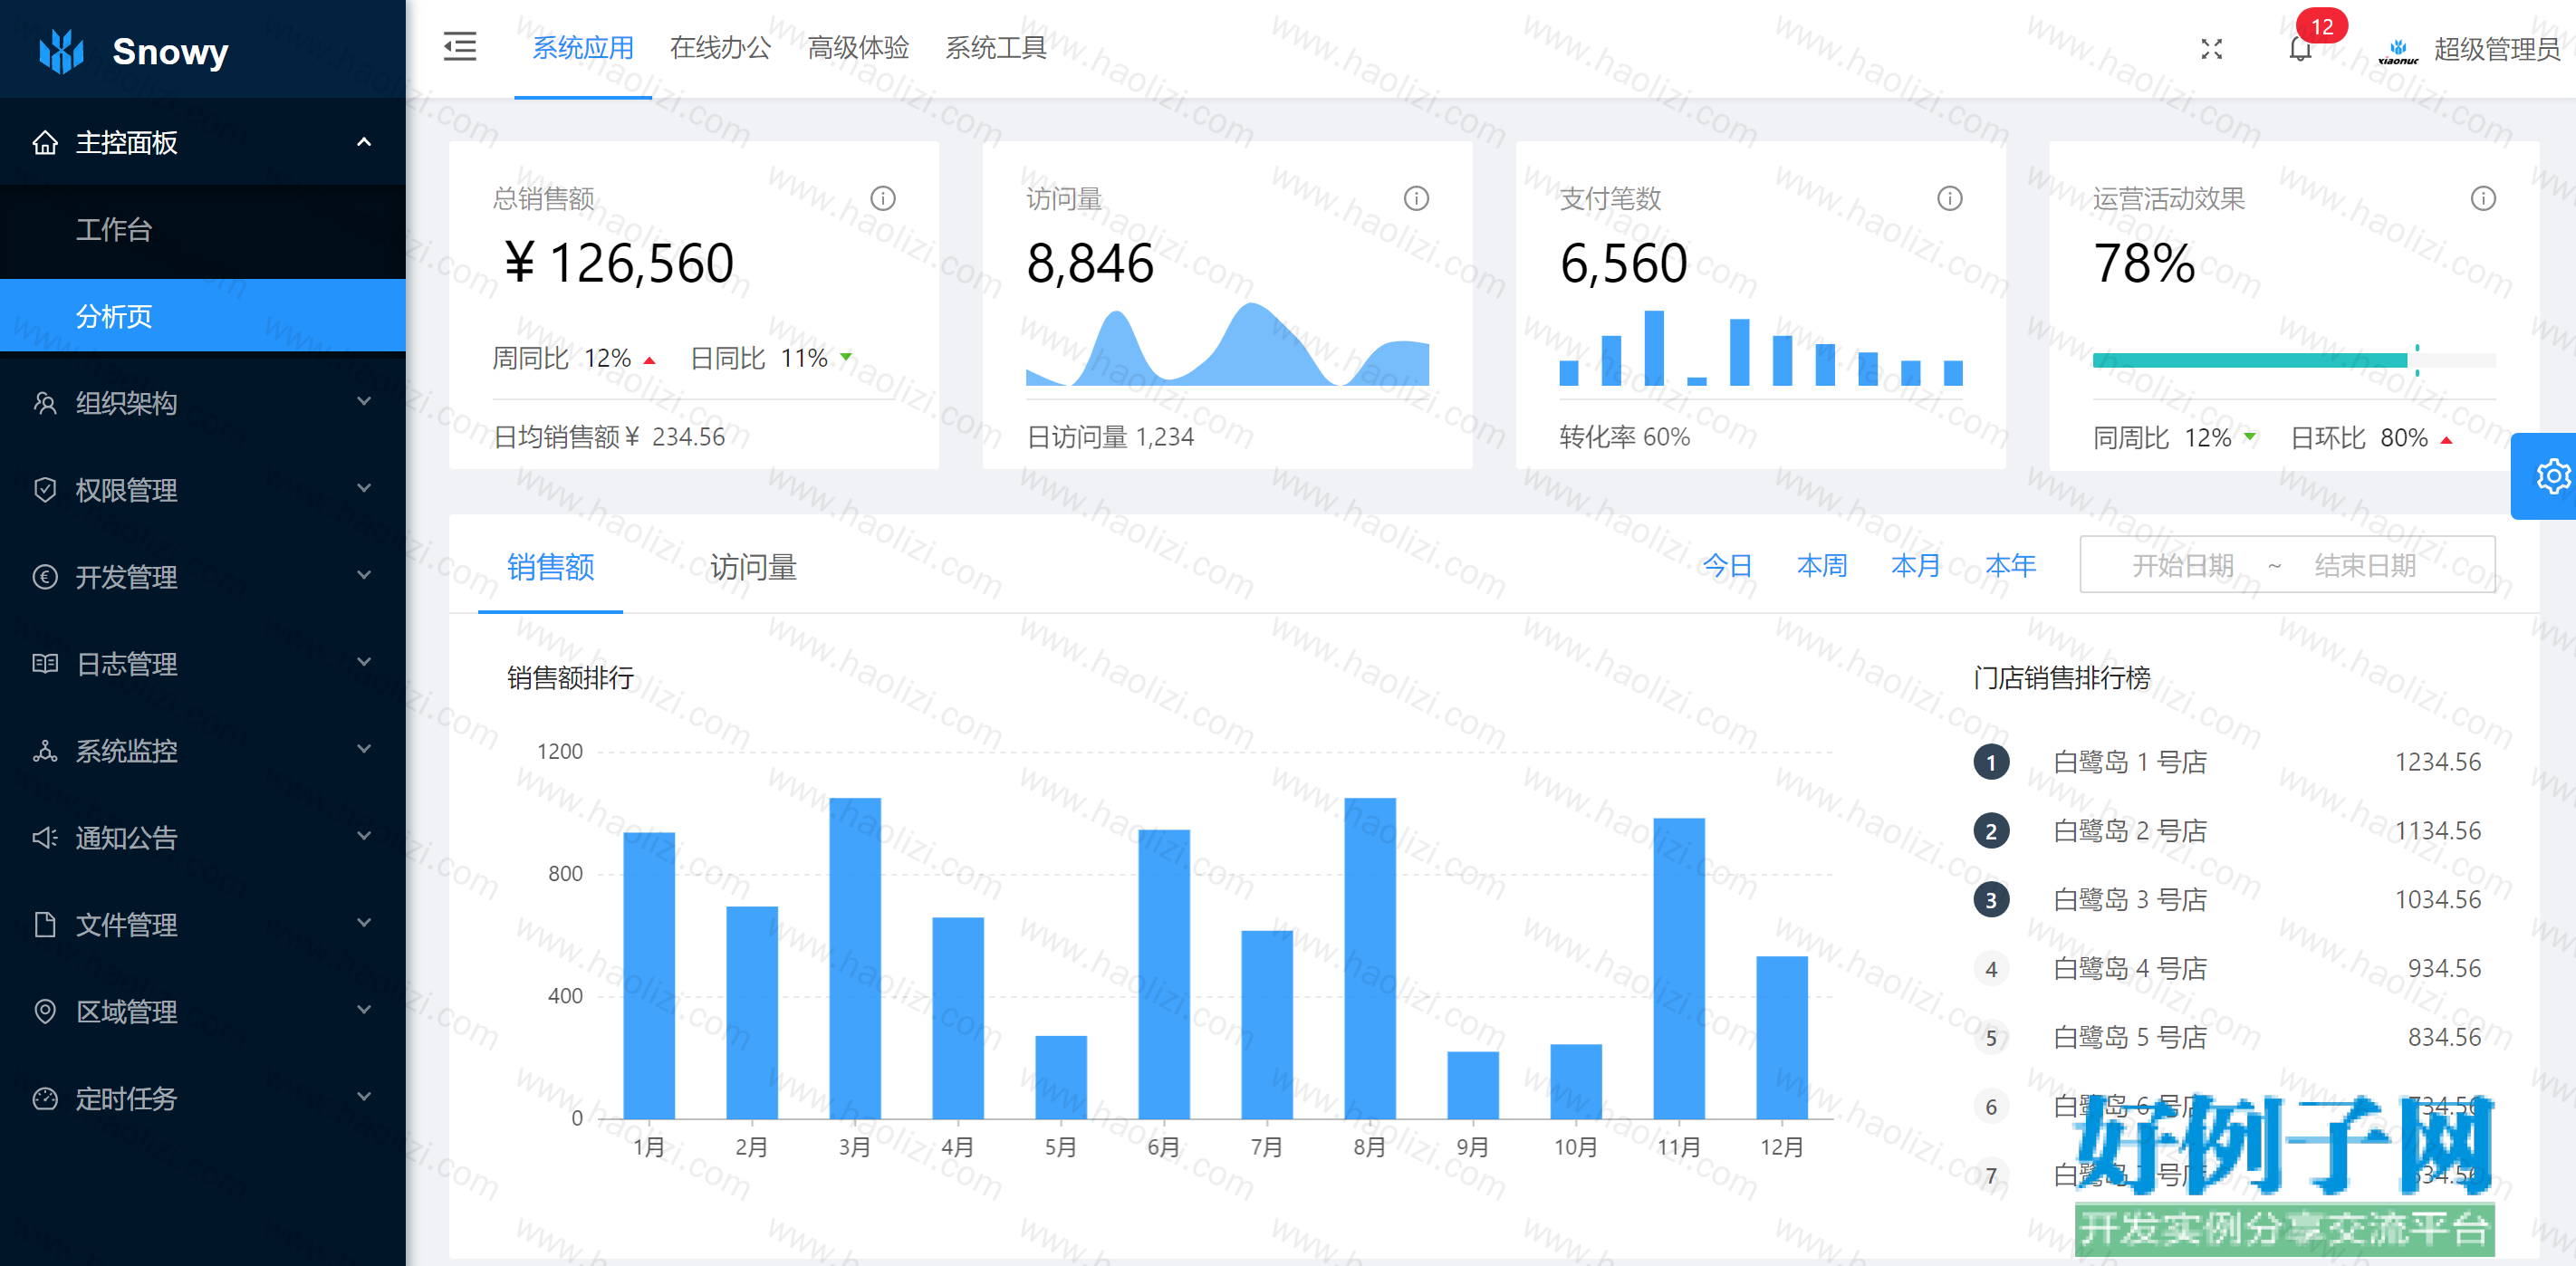Viewport: 2576px width, 1266px height.
Task: Click the 1134.56 sales value
Action: (x=2437, y=831)
